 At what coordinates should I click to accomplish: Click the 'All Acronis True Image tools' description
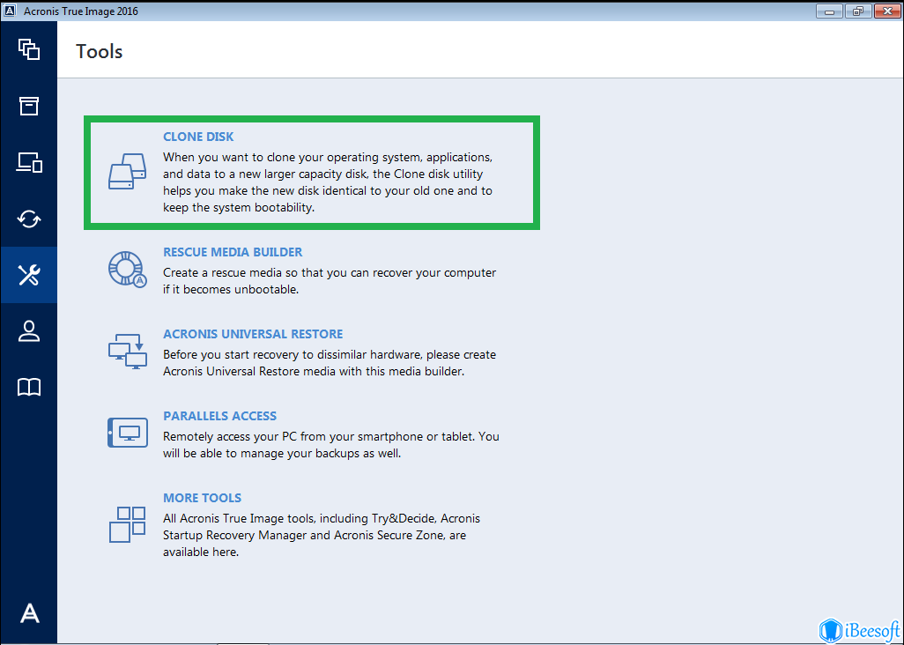pyautogui.click(x=322, y=535)
